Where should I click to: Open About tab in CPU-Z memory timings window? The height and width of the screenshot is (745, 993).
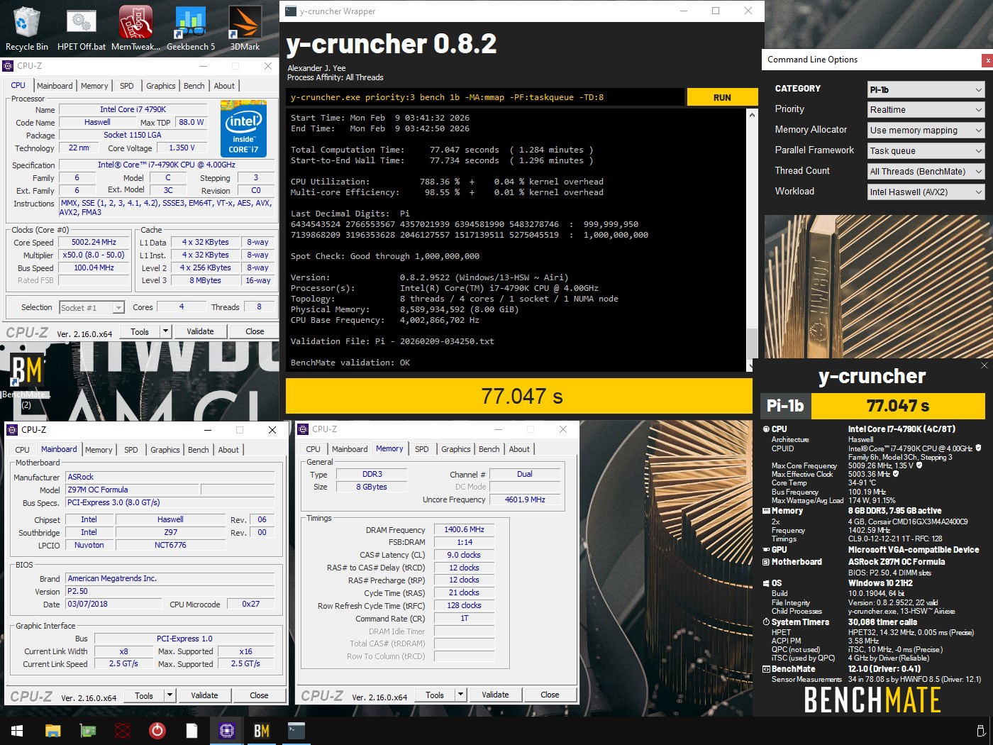click(x=519, y=449)
